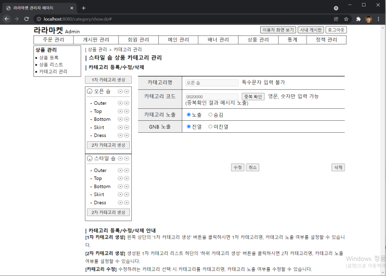The width and height of the screenshot is (386, 276).
Task: Open the 주문 관리 menu
Action: pos(53,39)
